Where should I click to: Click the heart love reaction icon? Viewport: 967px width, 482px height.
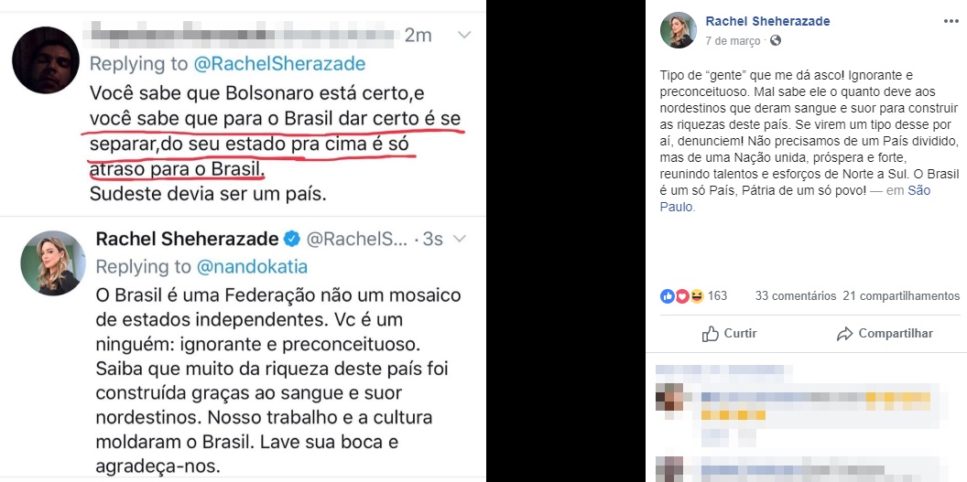point(682,296)
